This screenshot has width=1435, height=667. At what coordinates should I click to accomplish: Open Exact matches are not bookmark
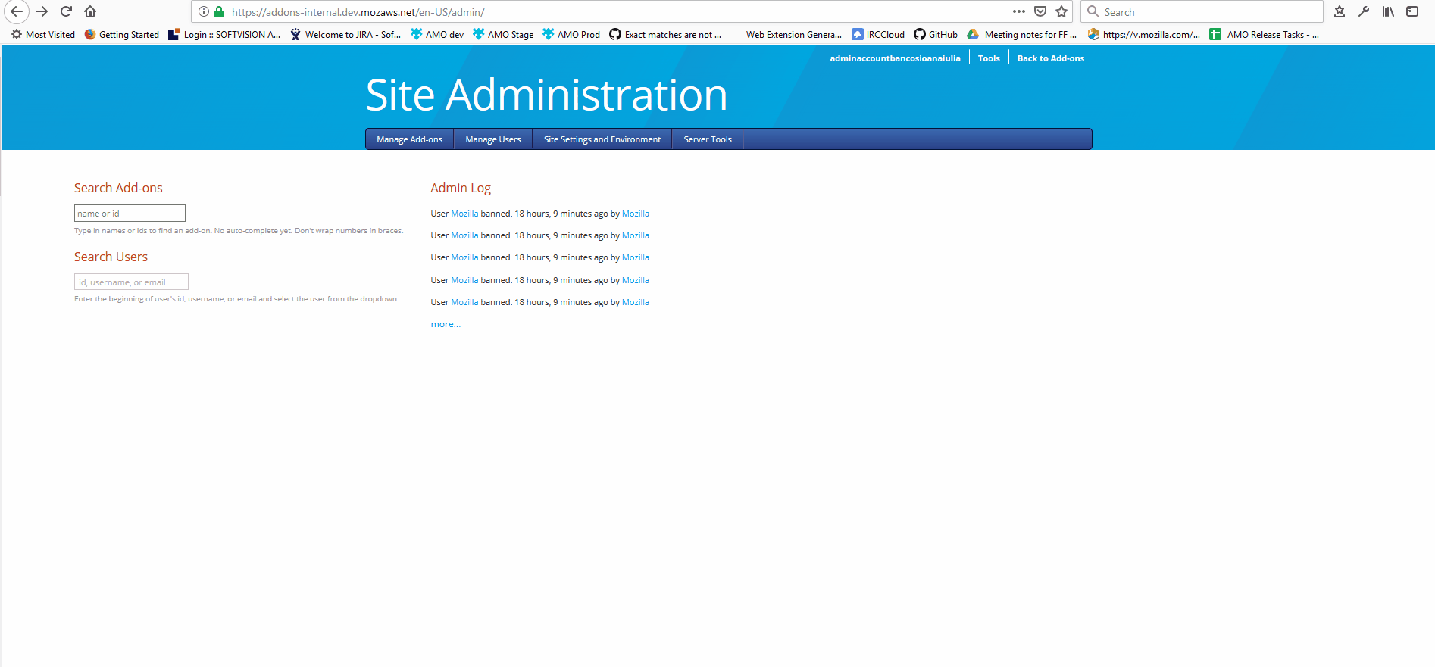coord(665,34)
